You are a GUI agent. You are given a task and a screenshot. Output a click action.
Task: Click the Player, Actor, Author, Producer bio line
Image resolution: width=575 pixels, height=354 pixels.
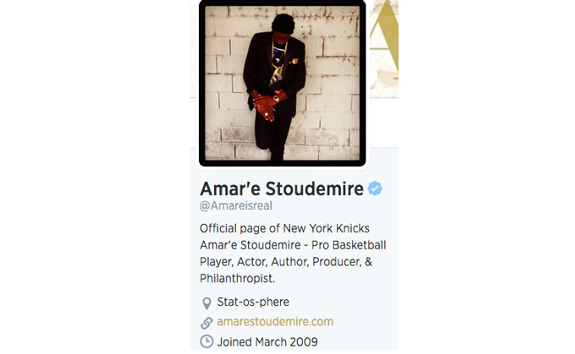coord(286,262)
